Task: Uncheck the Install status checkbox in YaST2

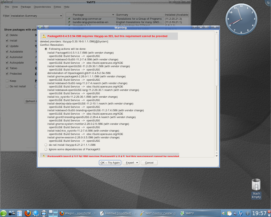Action: (x=7, y=40)
